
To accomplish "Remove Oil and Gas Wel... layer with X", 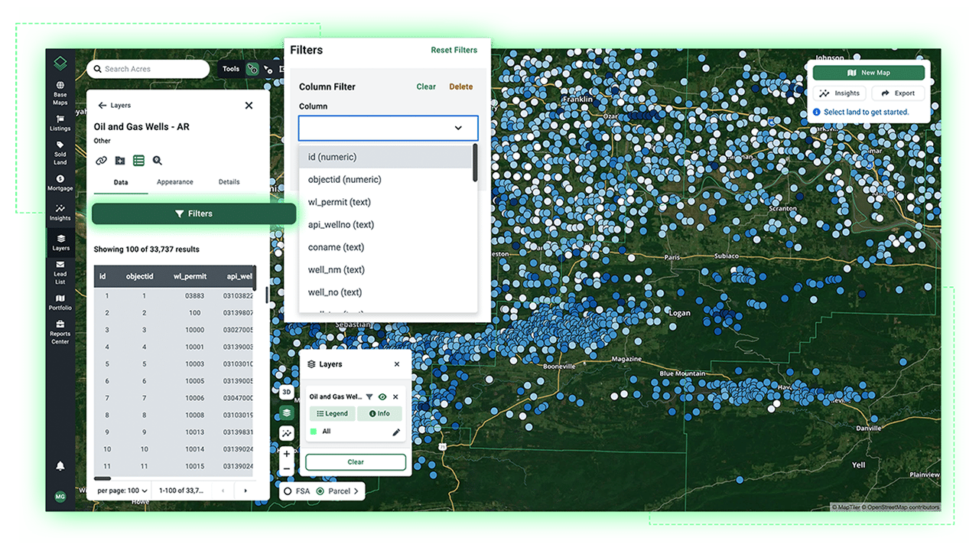I will (x=395, y=397).
